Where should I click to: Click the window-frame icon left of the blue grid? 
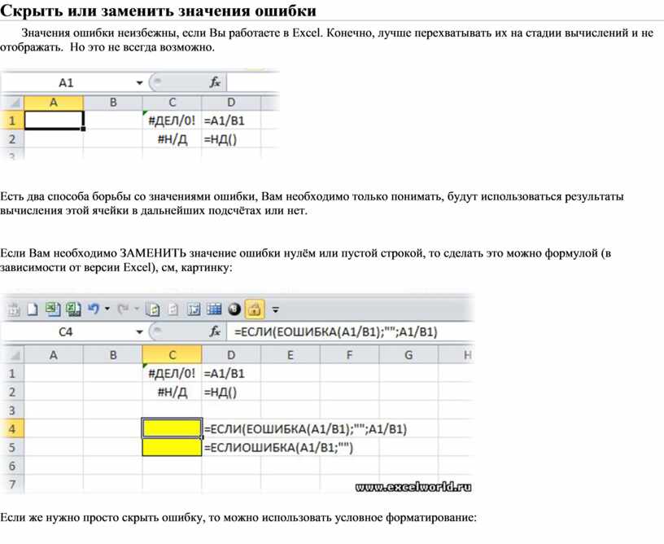[x=194, y=309]
